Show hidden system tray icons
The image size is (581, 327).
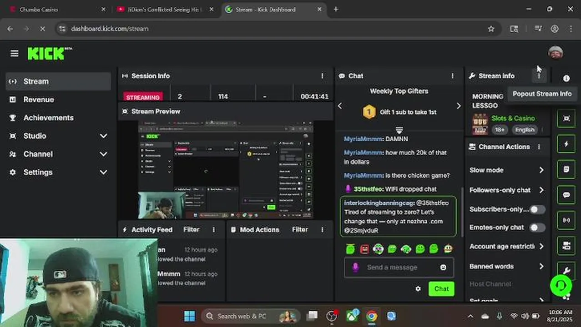pyautogui.click(x=470, y=316)
